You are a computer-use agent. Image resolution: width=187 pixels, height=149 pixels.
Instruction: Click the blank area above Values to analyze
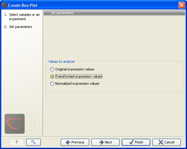tap(114, 37)
